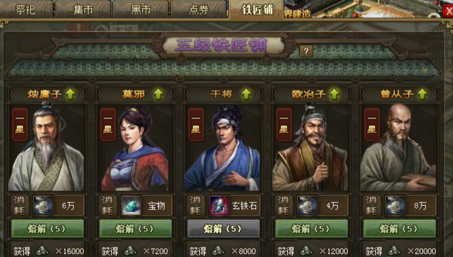This screenshot has height=257, width=453.
Task: Go to the 点券 tab
Action: [199, 10]
